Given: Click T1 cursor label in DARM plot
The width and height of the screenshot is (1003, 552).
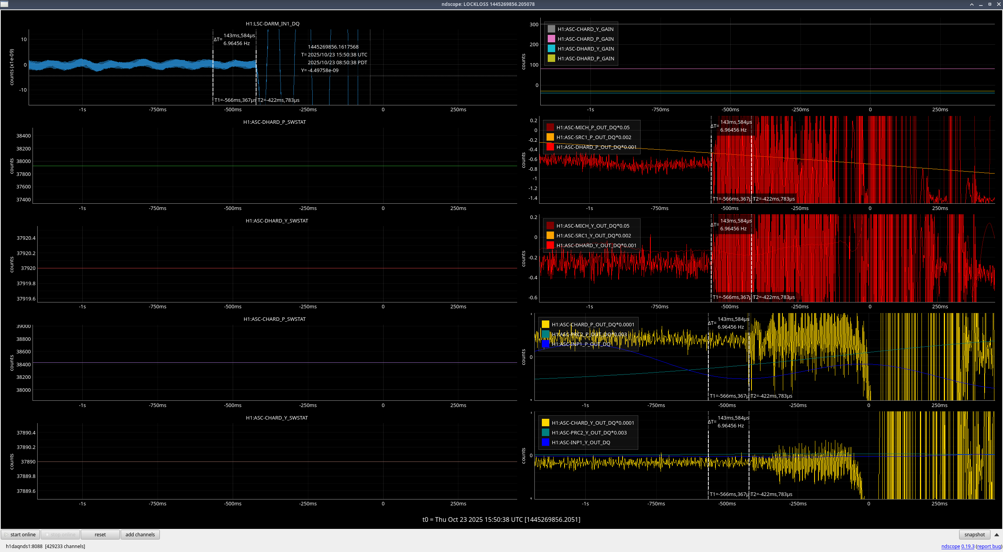Looking at the screenshot, I should (x=234, y=100).
